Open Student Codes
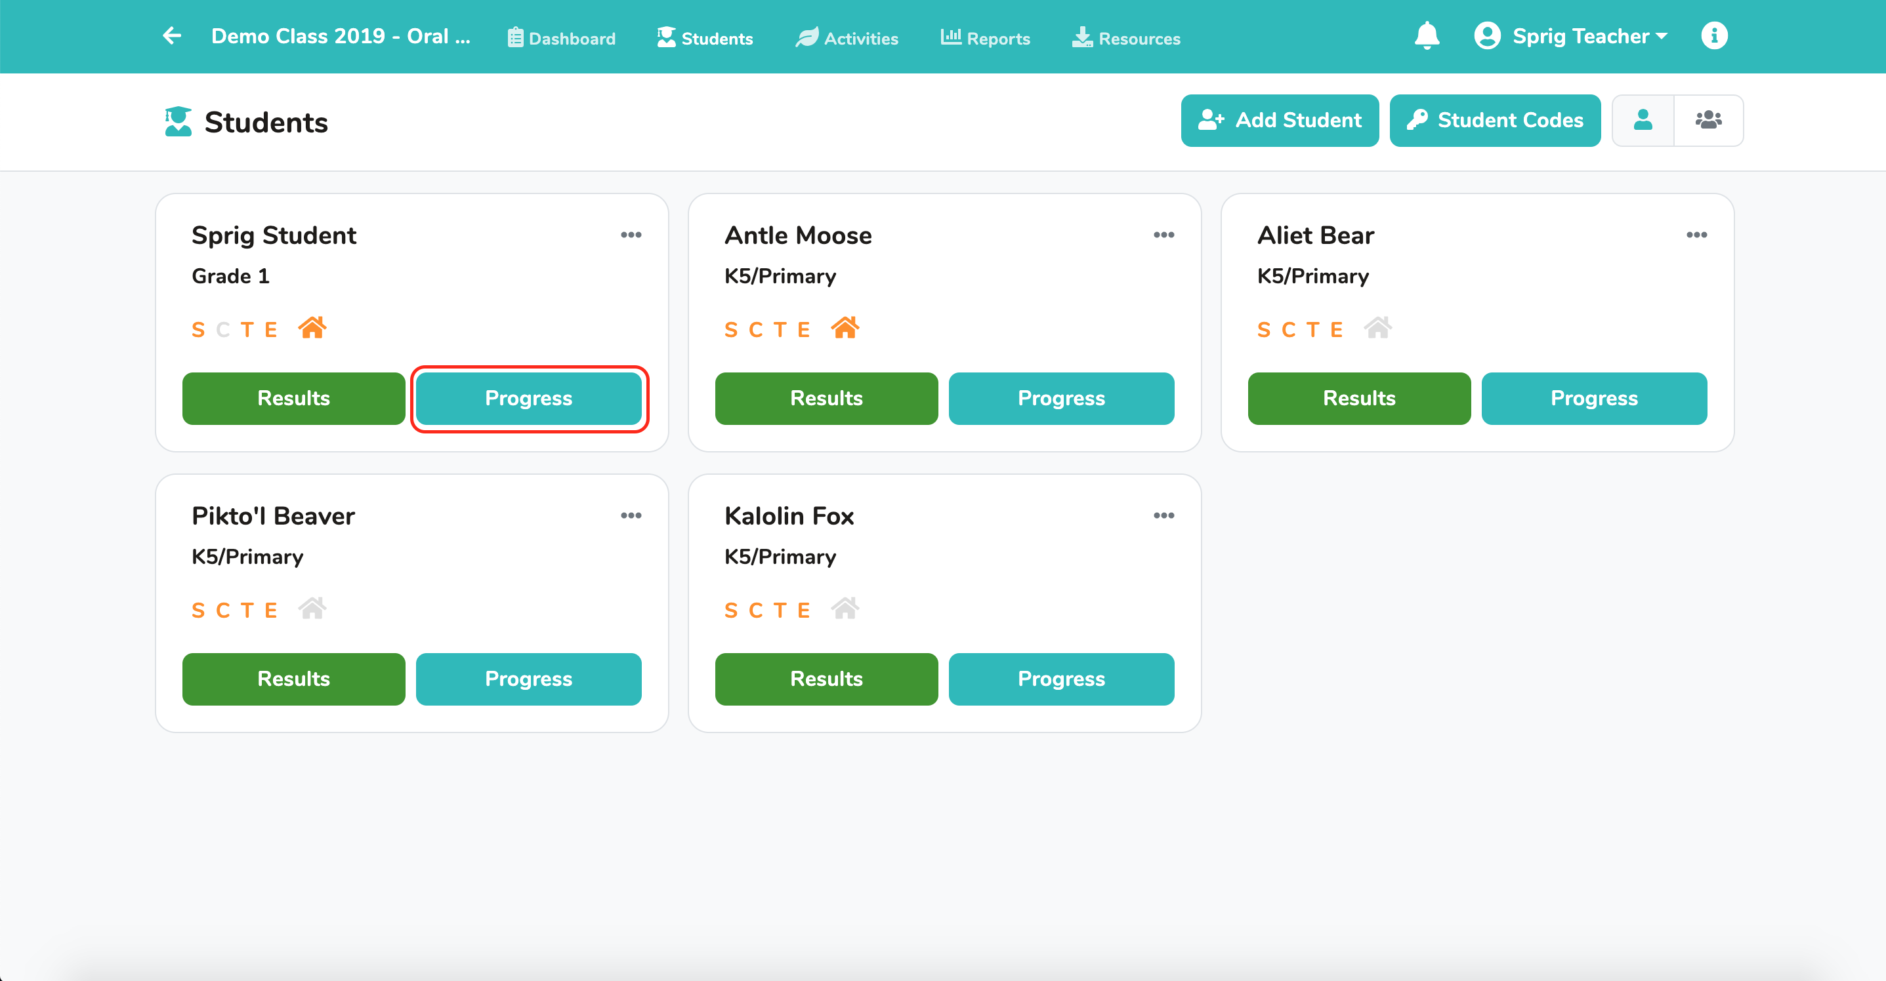This screenshot has width=1886, height=981. pyautogui.click(x=1494, y=120)
